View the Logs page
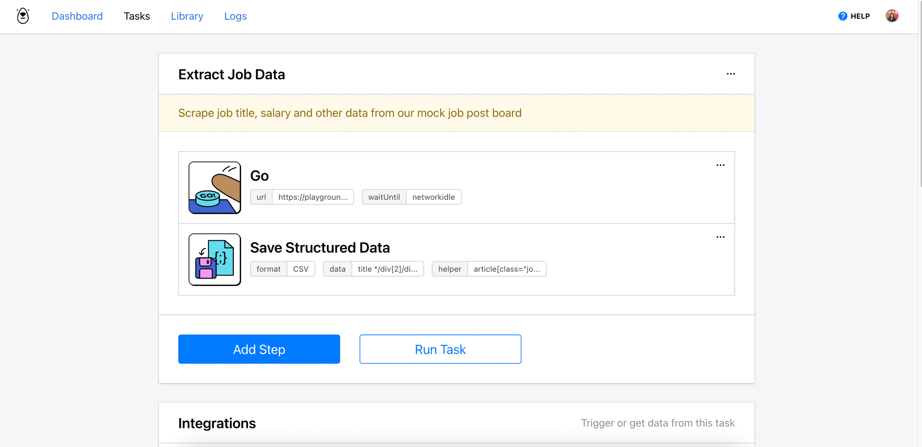922x447 pixels. point(235,16)
